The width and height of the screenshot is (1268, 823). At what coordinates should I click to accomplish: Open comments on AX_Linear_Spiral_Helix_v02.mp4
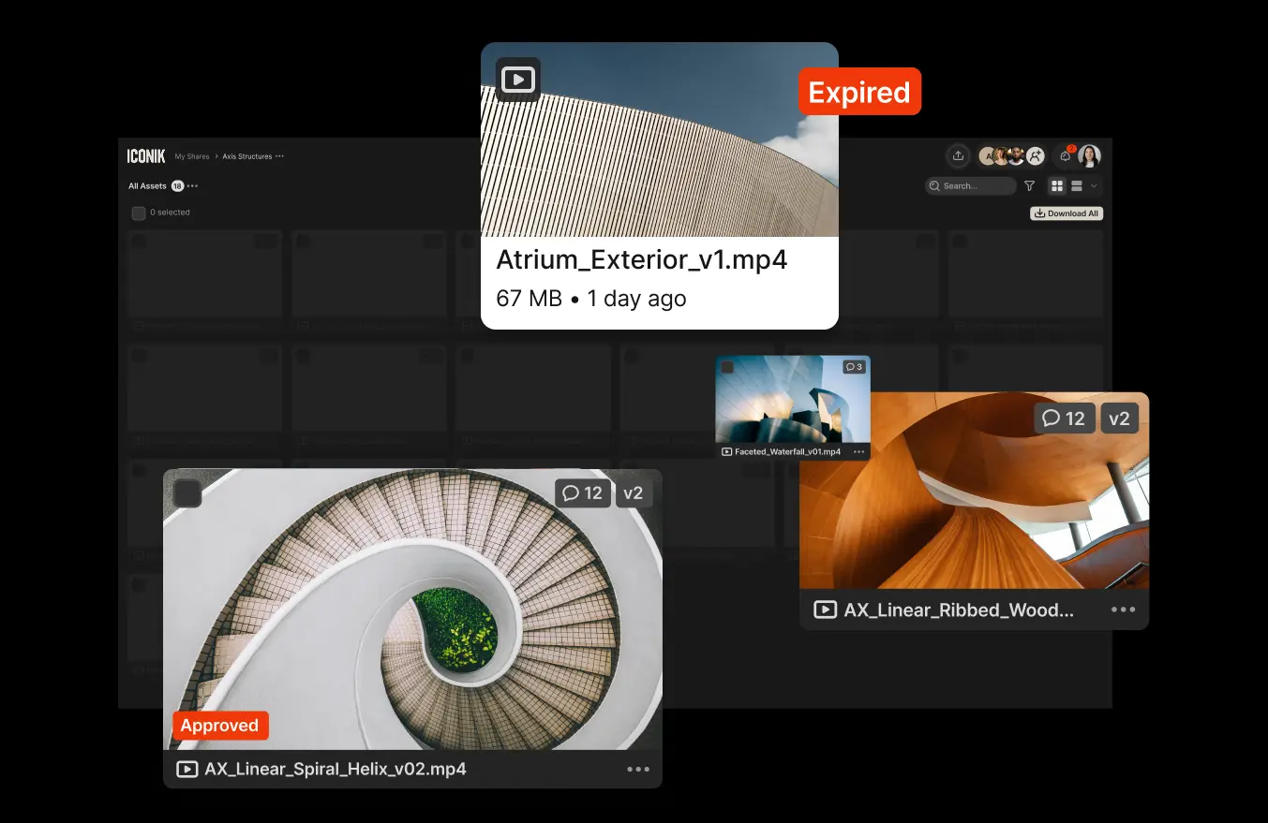pyautogui.click(x=583, y=492)
